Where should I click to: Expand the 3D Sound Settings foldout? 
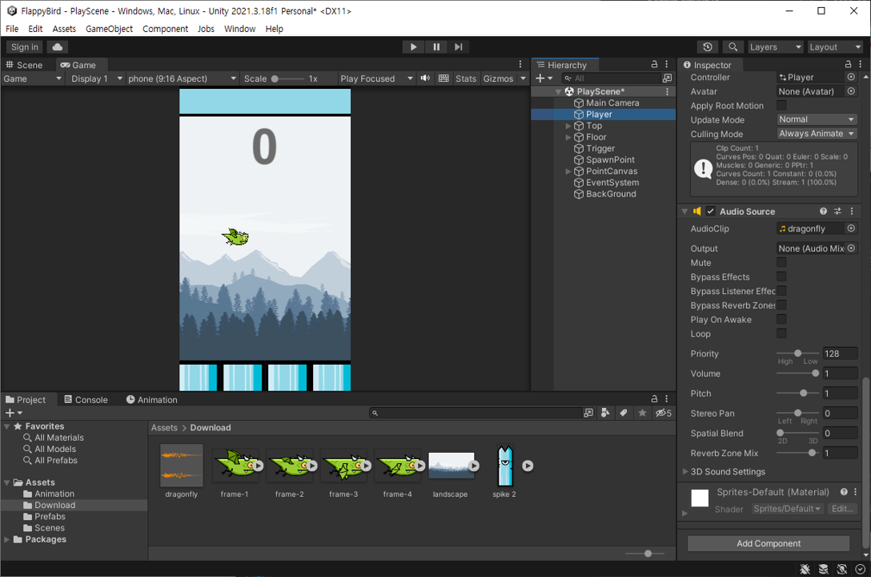[x=685, y=471]
